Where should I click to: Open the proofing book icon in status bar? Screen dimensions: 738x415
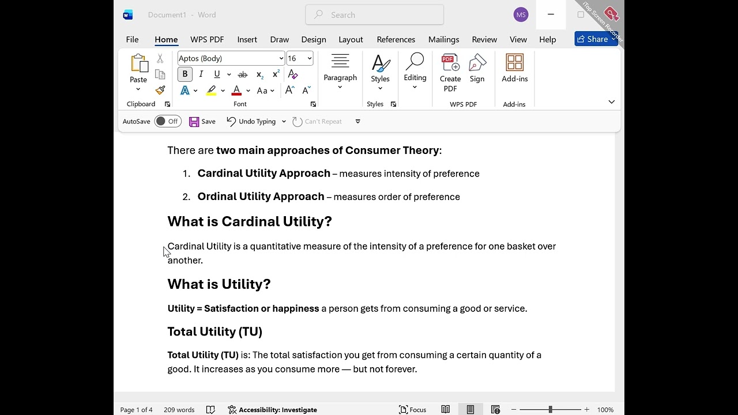[210, 410]
